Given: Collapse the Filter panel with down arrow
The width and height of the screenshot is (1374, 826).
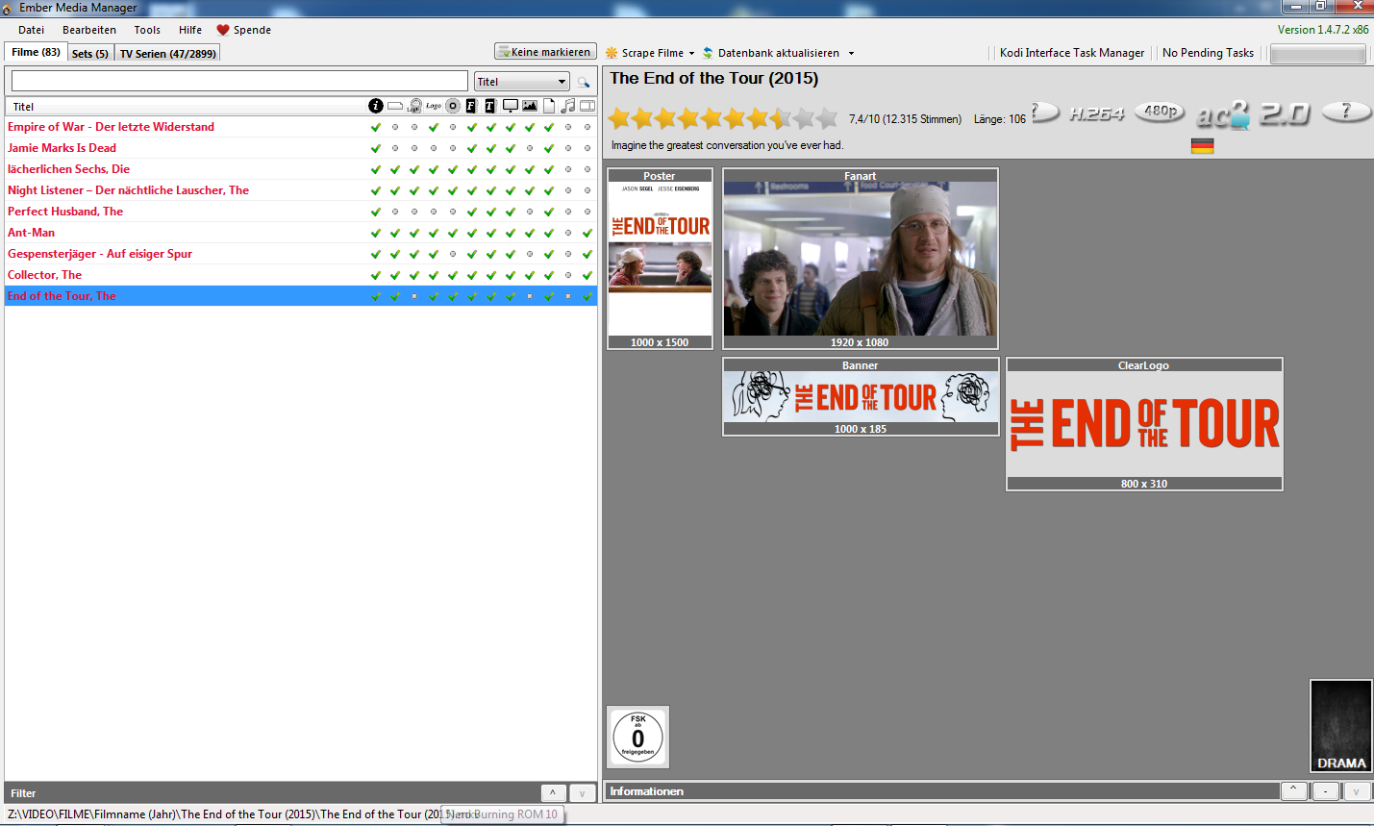Looking at the screenshot, I should [x=582, y=793].
